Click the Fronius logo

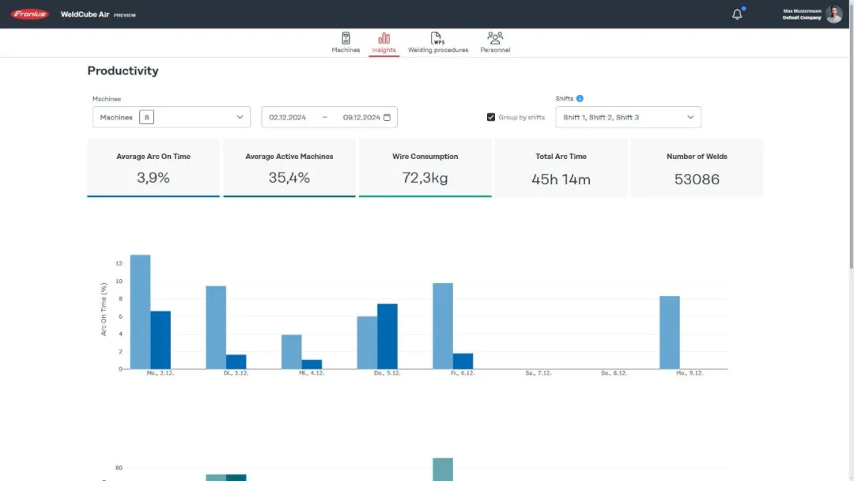click(29, 14)
